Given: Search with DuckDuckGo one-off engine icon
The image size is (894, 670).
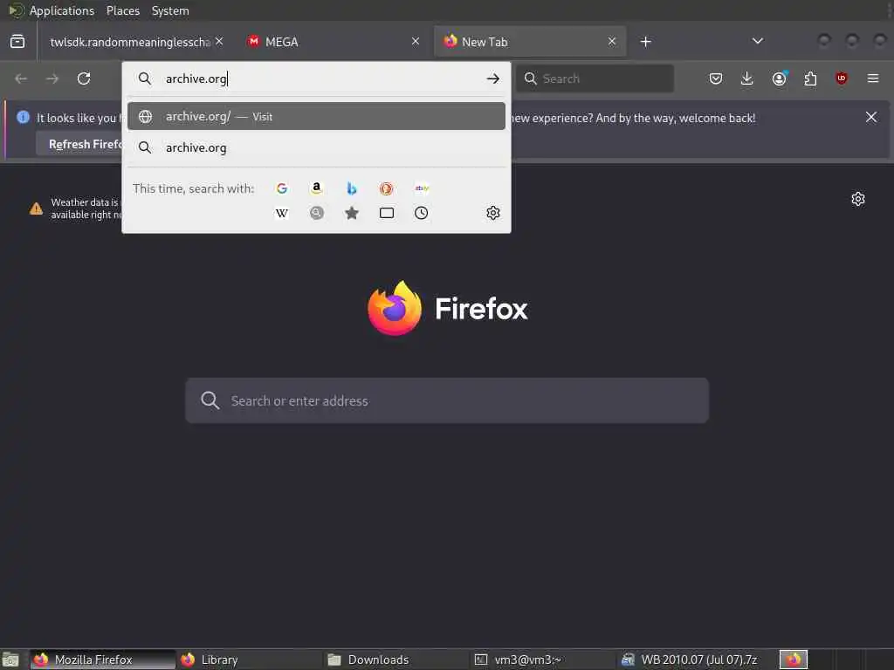Looking at the screenshot, I should (x=387, y=188).
